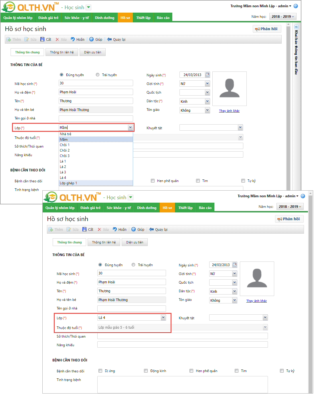Click the Quay lại back arrow in bottom window

point(151,229)
